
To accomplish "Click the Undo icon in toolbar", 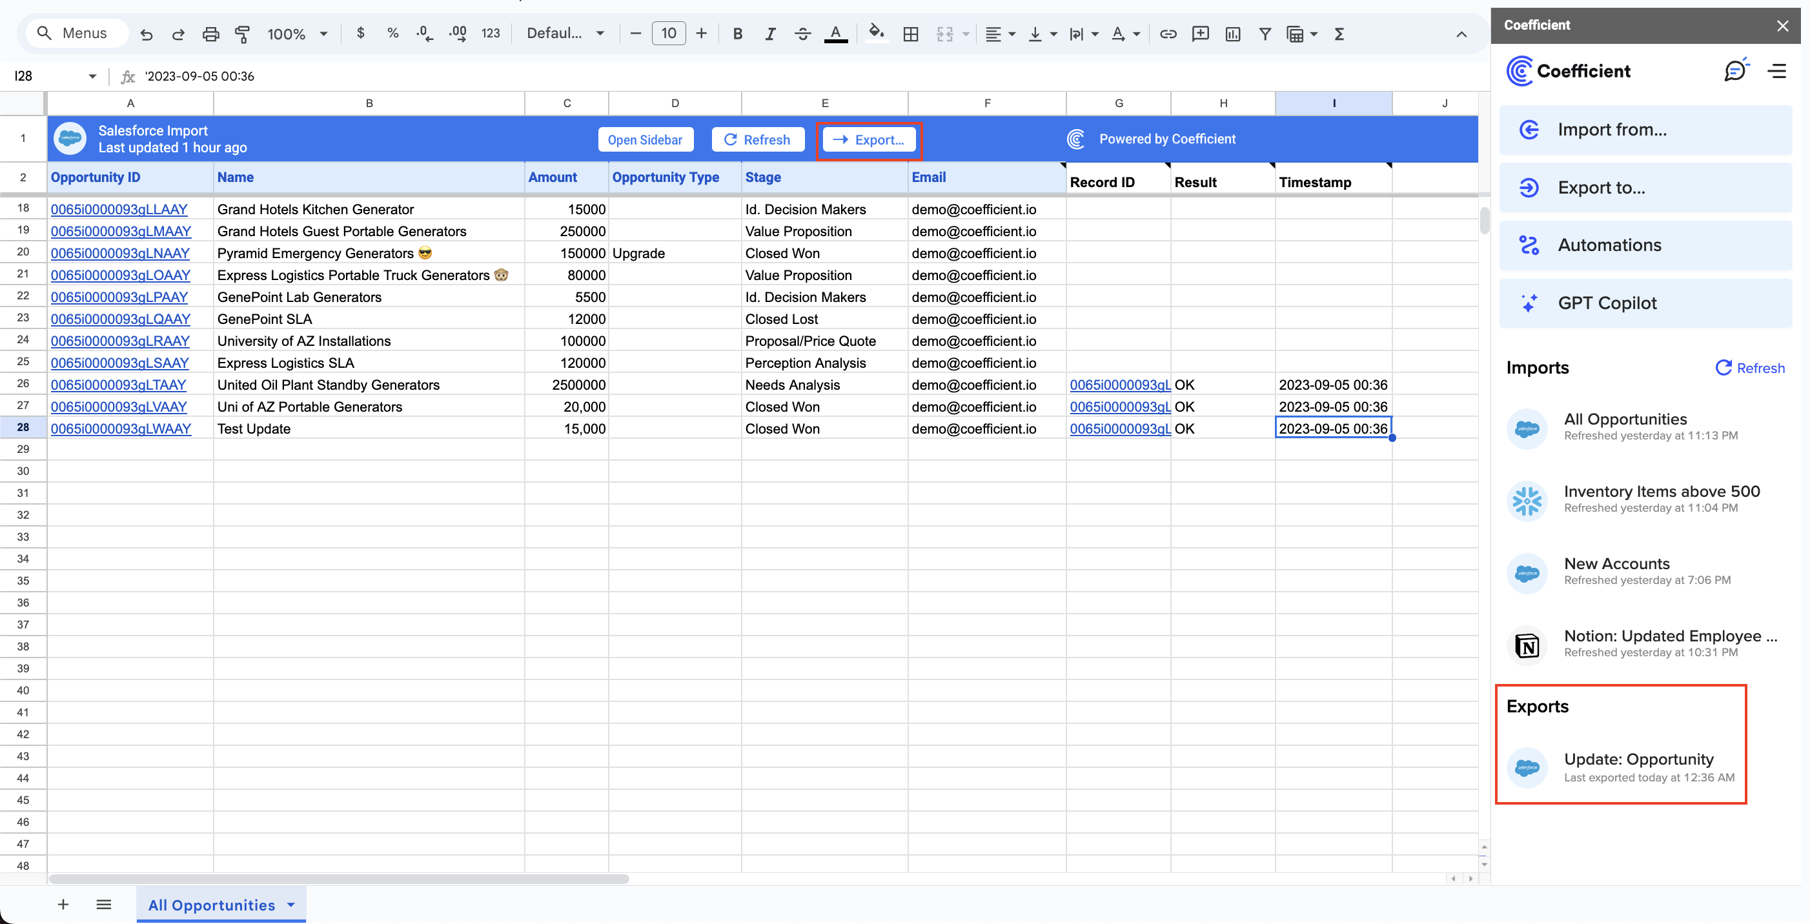I will click(x=146, y=34).
